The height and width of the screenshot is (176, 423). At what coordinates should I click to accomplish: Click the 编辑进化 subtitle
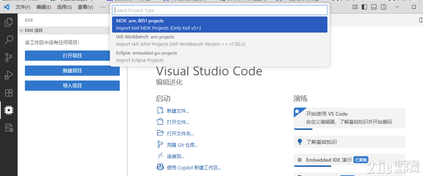click(169, 82)
